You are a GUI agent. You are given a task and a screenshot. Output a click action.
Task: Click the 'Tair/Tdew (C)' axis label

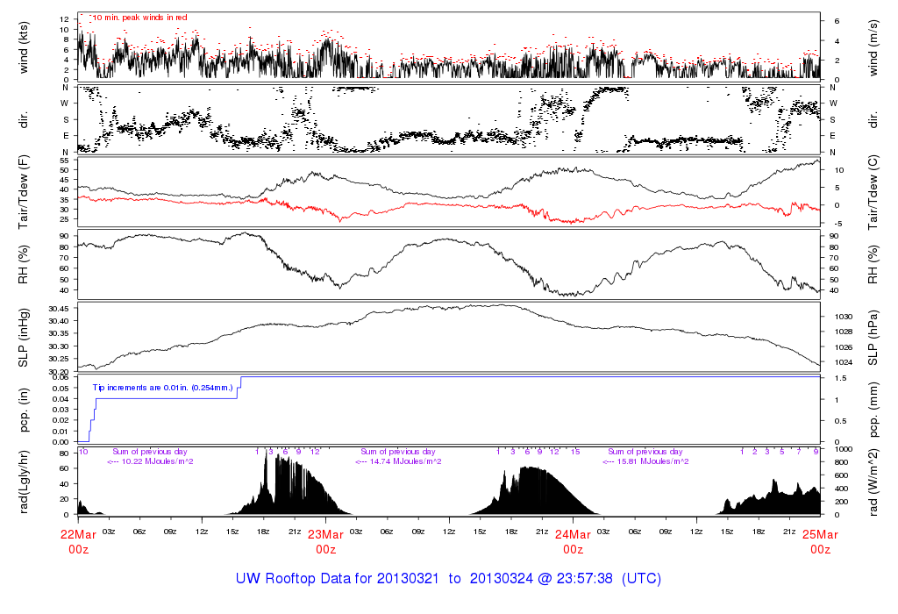click(x=873, y=192)
